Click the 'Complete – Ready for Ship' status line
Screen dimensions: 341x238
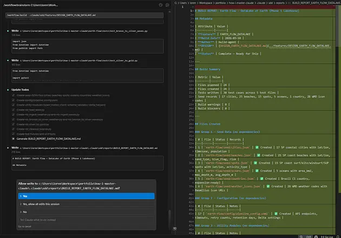tap(228, 54)
